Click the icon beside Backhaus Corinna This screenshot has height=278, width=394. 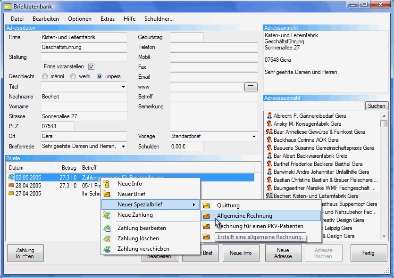(269, 140)
